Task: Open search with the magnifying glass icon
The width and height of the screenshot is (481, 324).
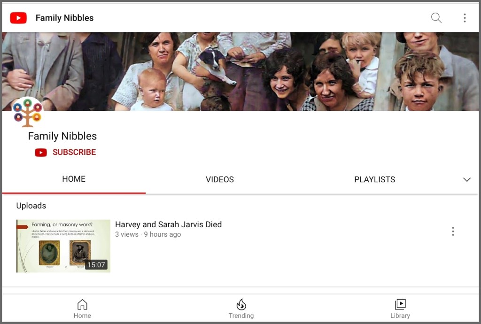Action: [x=436, y=18]
